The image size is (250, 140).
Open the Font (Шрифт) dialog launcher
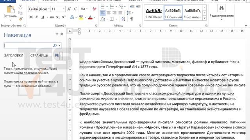(96, 26)
